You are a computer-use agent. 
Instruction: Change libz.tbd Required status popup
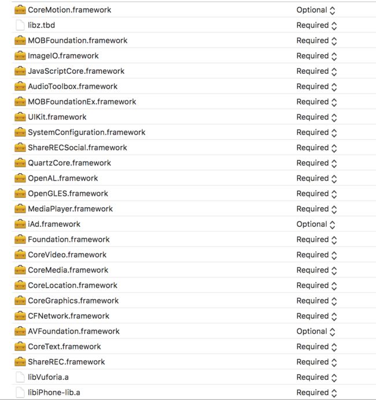(316, 25)
